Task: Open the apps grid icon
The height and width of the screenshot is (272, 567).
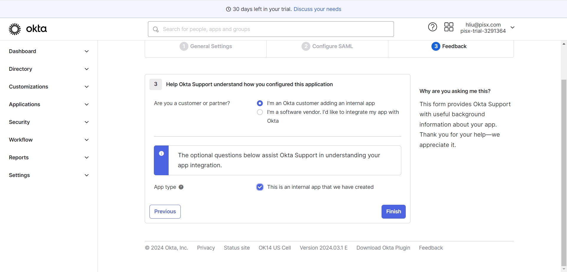Action: pyautogui.click(x=449, y=27)
